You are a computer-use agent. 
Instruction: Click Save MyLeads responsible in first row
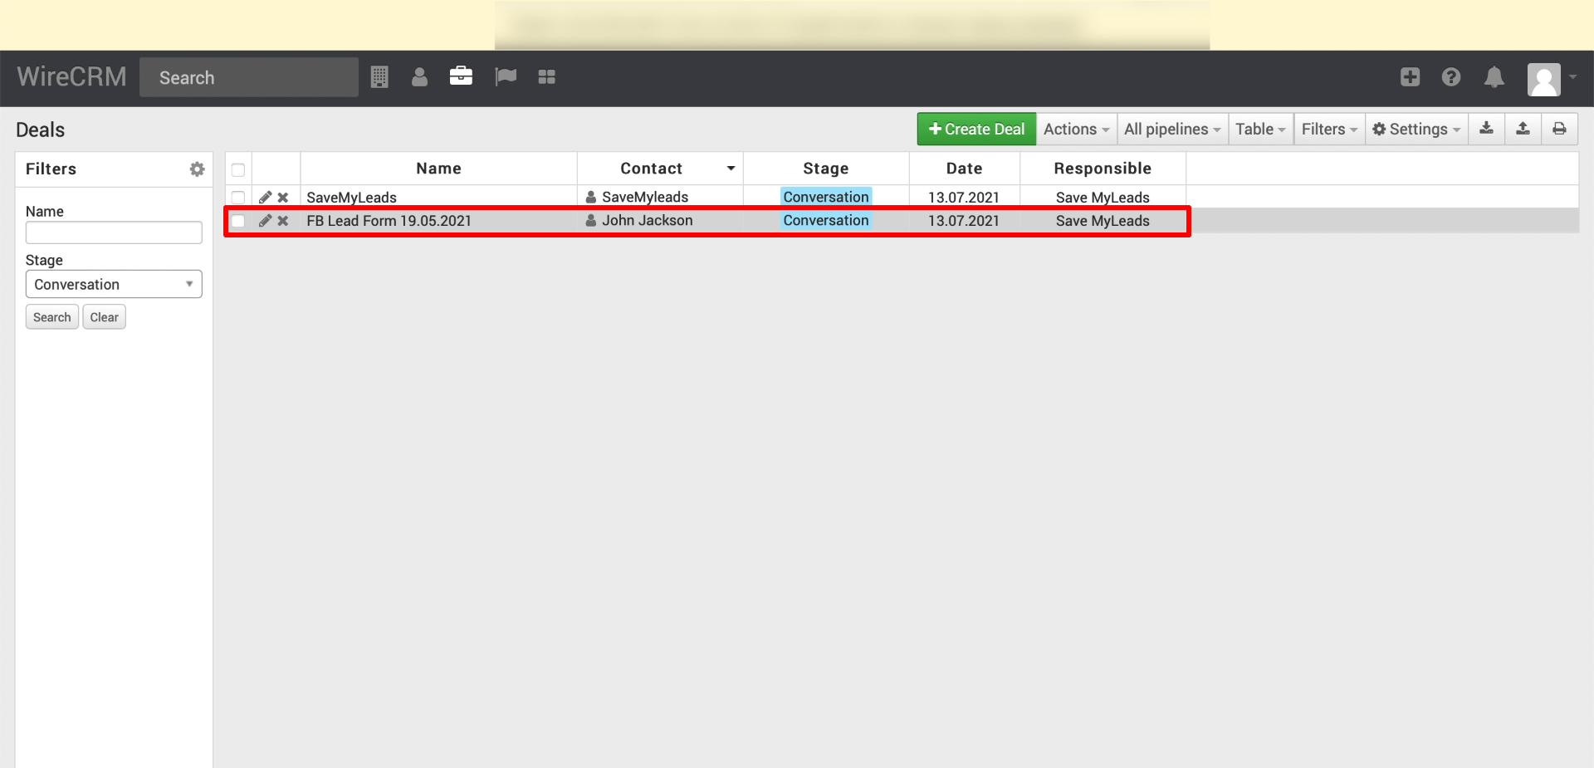tap(1103, 198)
